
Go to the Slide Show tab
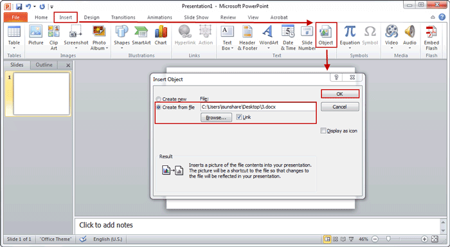(196, 17)
